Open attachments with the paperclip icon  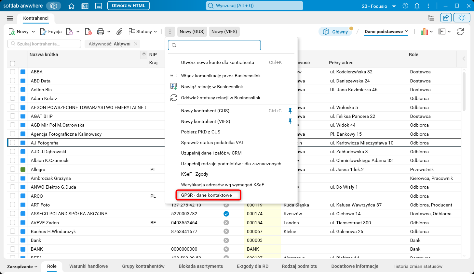(119, 31)
